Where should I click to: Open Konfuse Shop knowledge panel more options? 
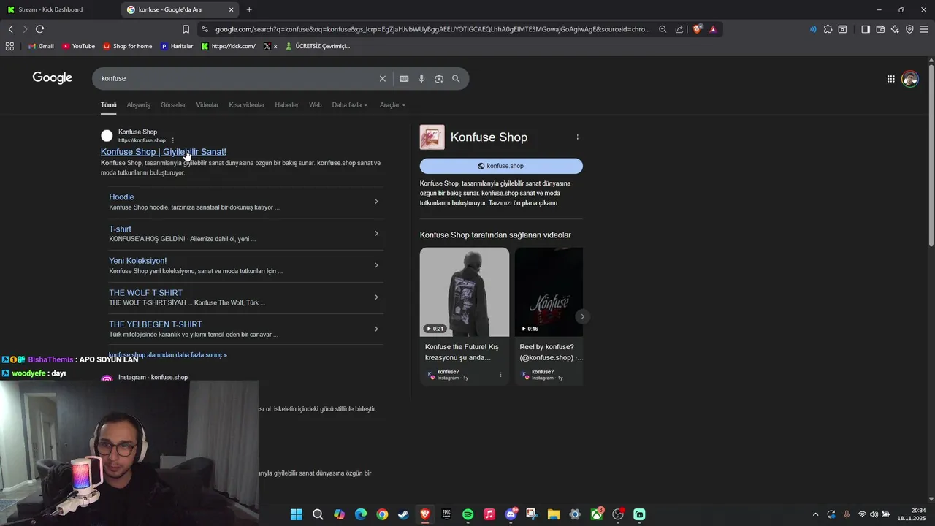pos(577,137)
